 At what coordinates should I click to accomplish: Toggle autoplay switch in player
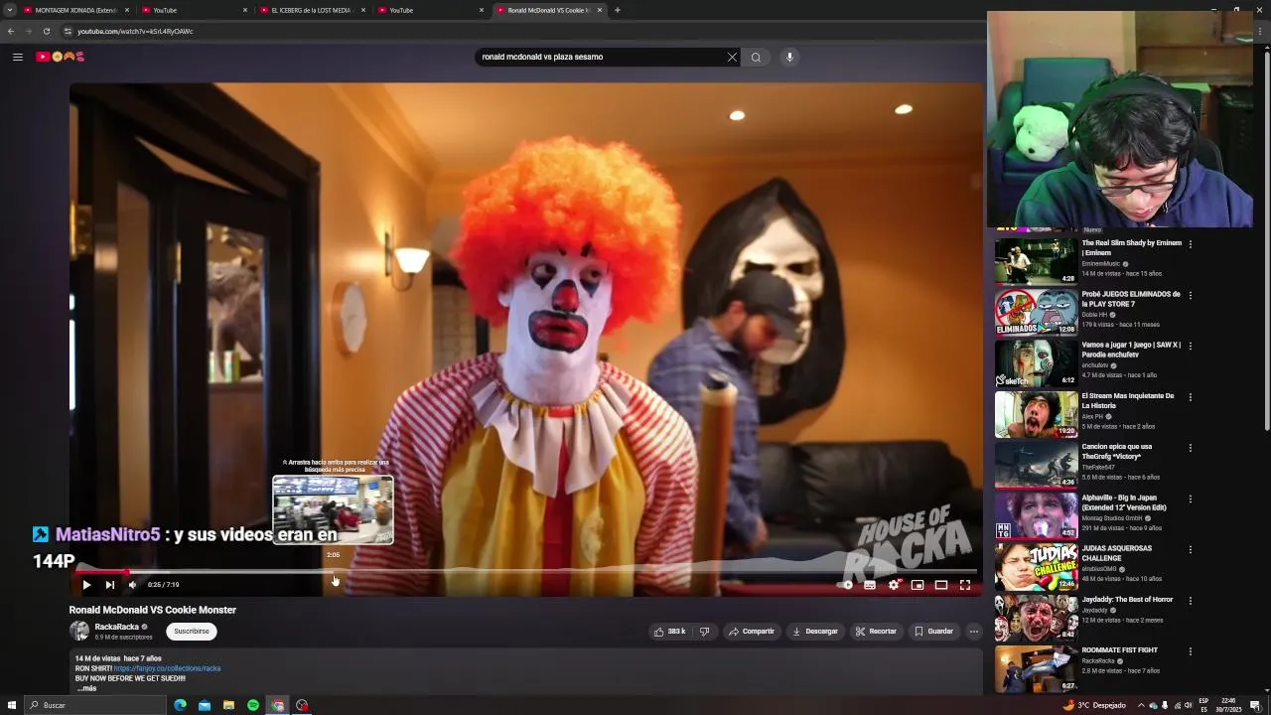pyautogui.click(x=846, y=585)
